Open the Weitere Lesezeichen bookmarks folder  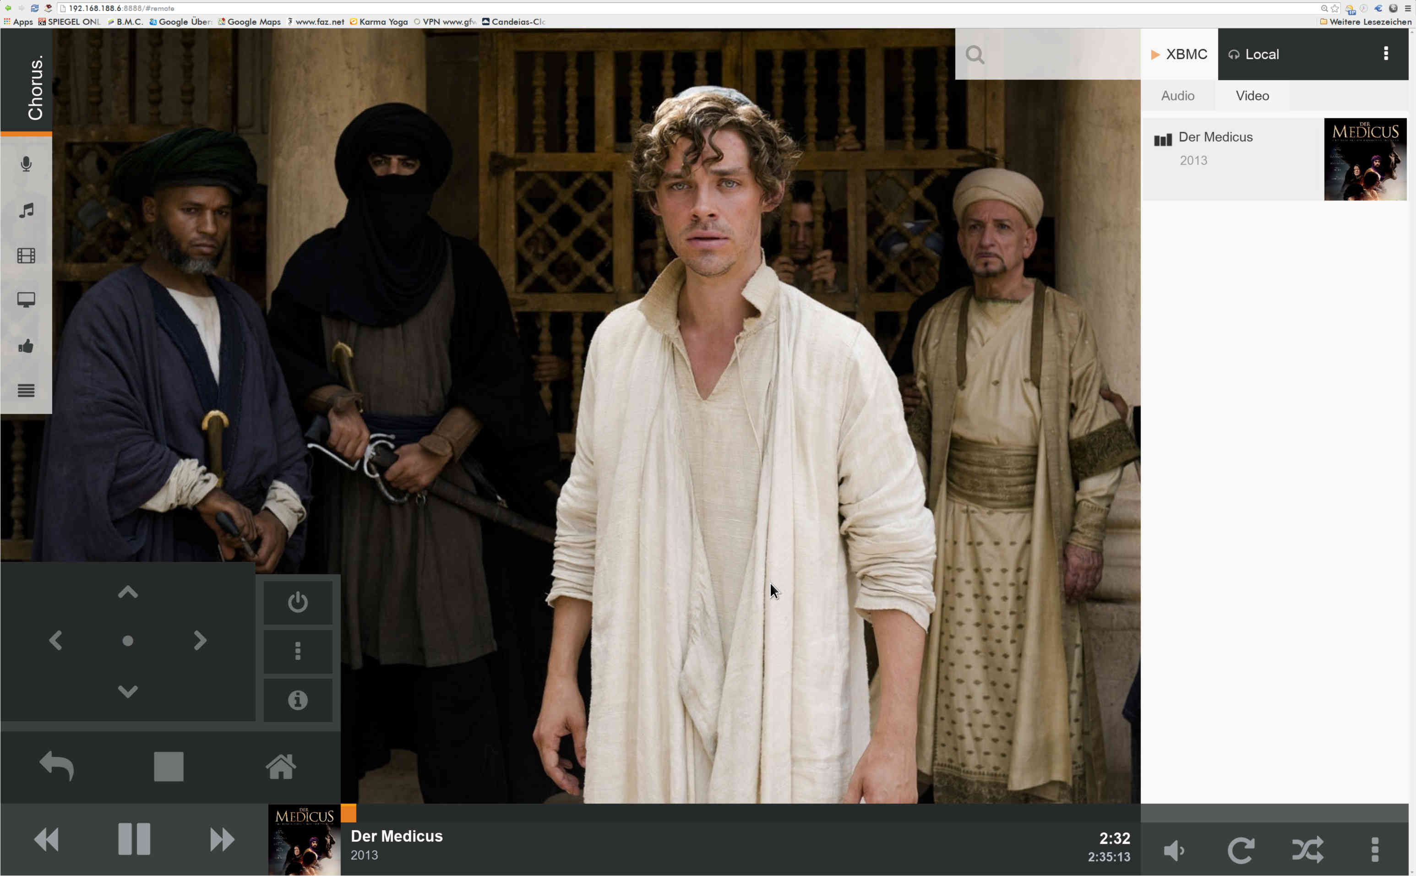click(x=1366, y=22)
